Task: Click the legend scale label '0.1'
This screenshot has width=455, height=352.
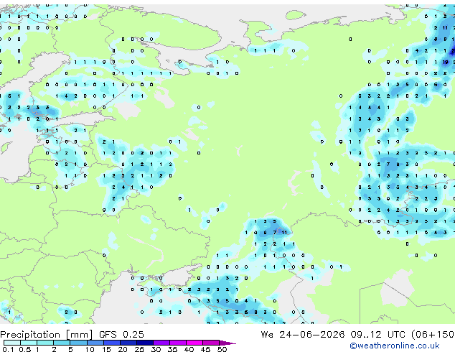Action: (x=8, y=349)
